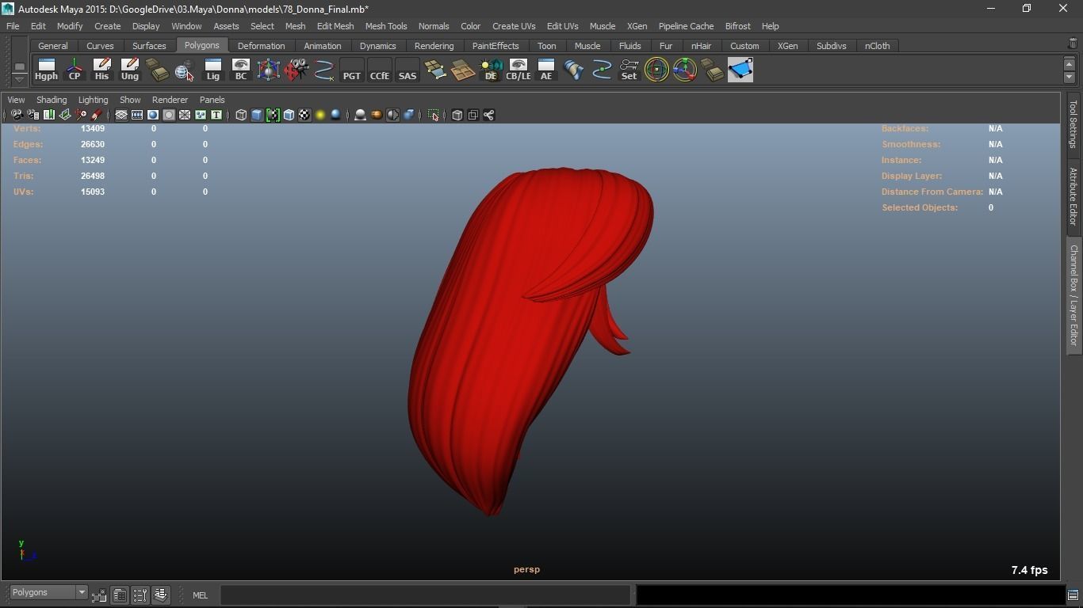Click the AE attribute editor shelf icon
The image size is (1083, 608).
pos(545,70)
